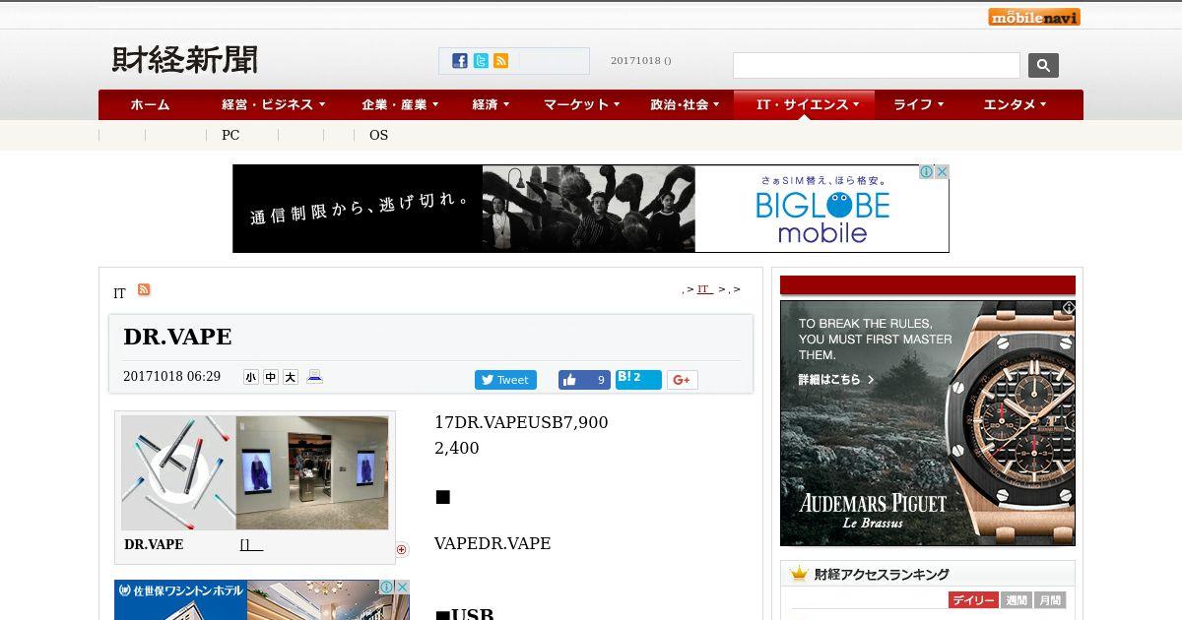Image resolution: width=1182 pixels, height=620 pixels.
Task: Open the RSS feed icon in header
Action: coord(501,61)
